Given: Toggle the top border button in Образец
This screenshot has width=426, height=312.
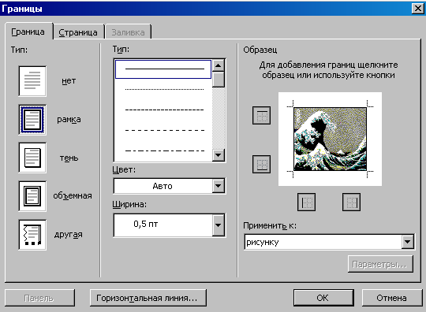Looking at the screenshot, I should click(261, 115).
